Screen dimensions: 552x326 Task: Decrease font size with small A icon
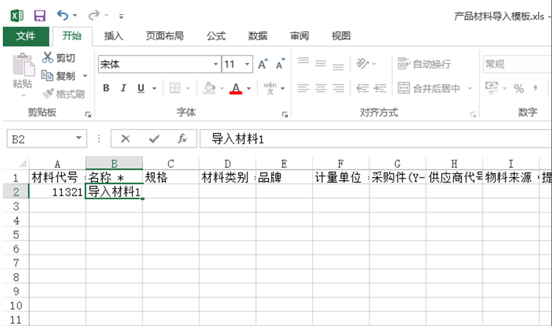281,64
